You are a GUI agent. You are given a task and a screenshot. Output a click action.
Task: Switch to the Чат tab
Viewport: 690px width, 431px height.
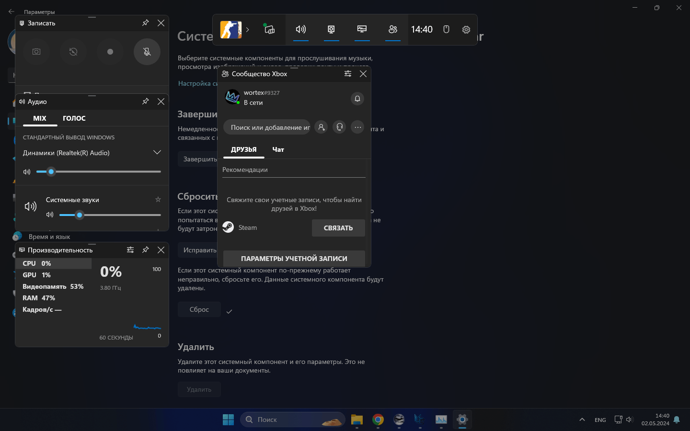coord(278,150)
